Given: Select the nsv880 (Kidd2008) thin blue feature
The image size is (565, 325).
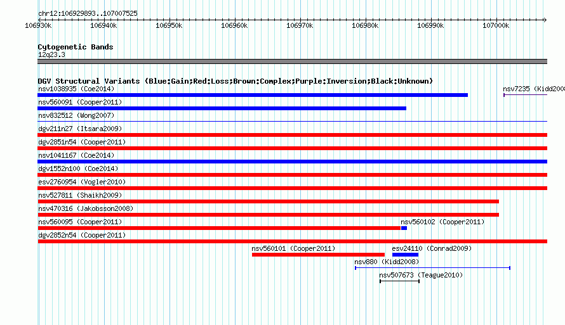Looking at the screenshot, I should (x=432, y=268).
